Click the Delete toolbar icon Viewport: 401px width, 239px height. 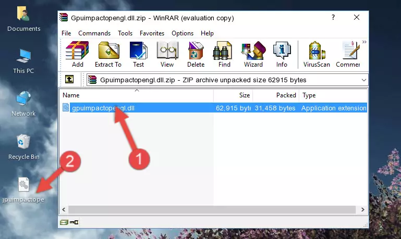point(196,54)
